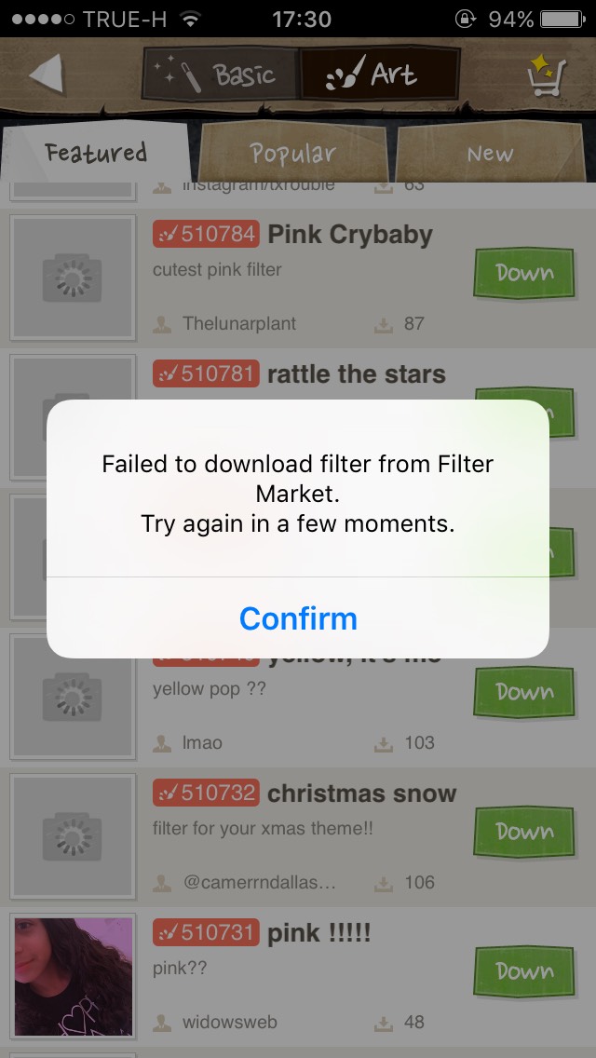Tap the 510731 filter ID badge
596x1058 pixels.
coord(206,932)
